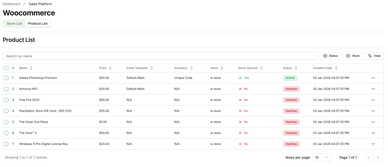Check the select-all header checkbox
The width and height of the screenshot is (388, 167).
[6, 68]
